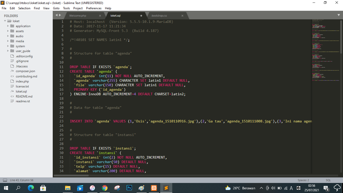This screenshot has height=193, width=343.
Task: Open Google Chrome from taskbar
Action: click(104, 188)
